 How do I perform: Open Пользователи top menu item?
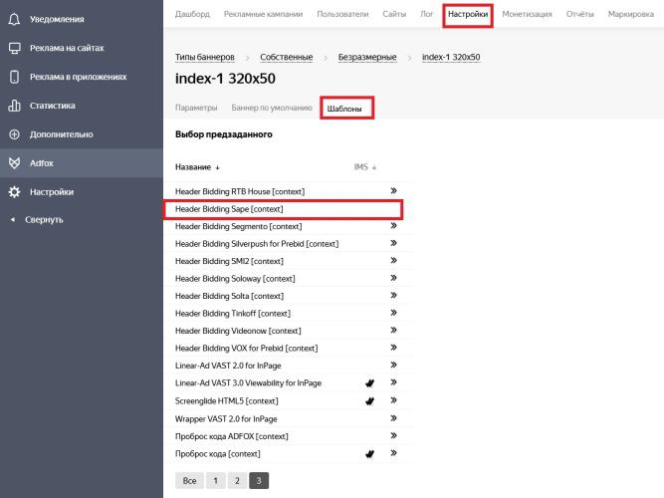tap(342, 14)
